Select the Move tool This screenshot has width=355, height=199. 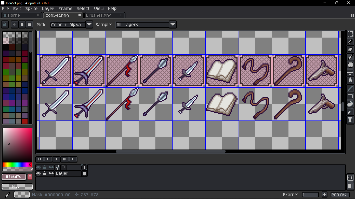coord(350,73)
